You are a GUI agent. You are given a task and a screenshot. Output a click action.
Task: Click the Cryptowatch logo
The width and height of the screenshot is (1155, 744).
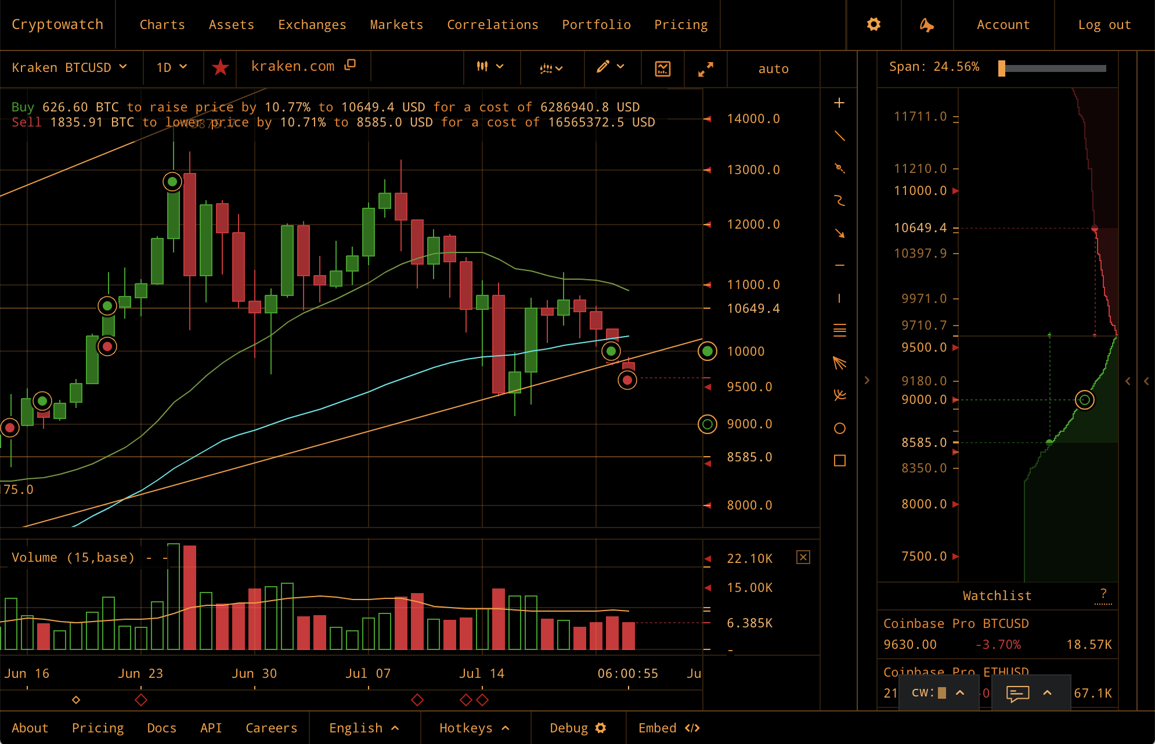pos(57,24)
